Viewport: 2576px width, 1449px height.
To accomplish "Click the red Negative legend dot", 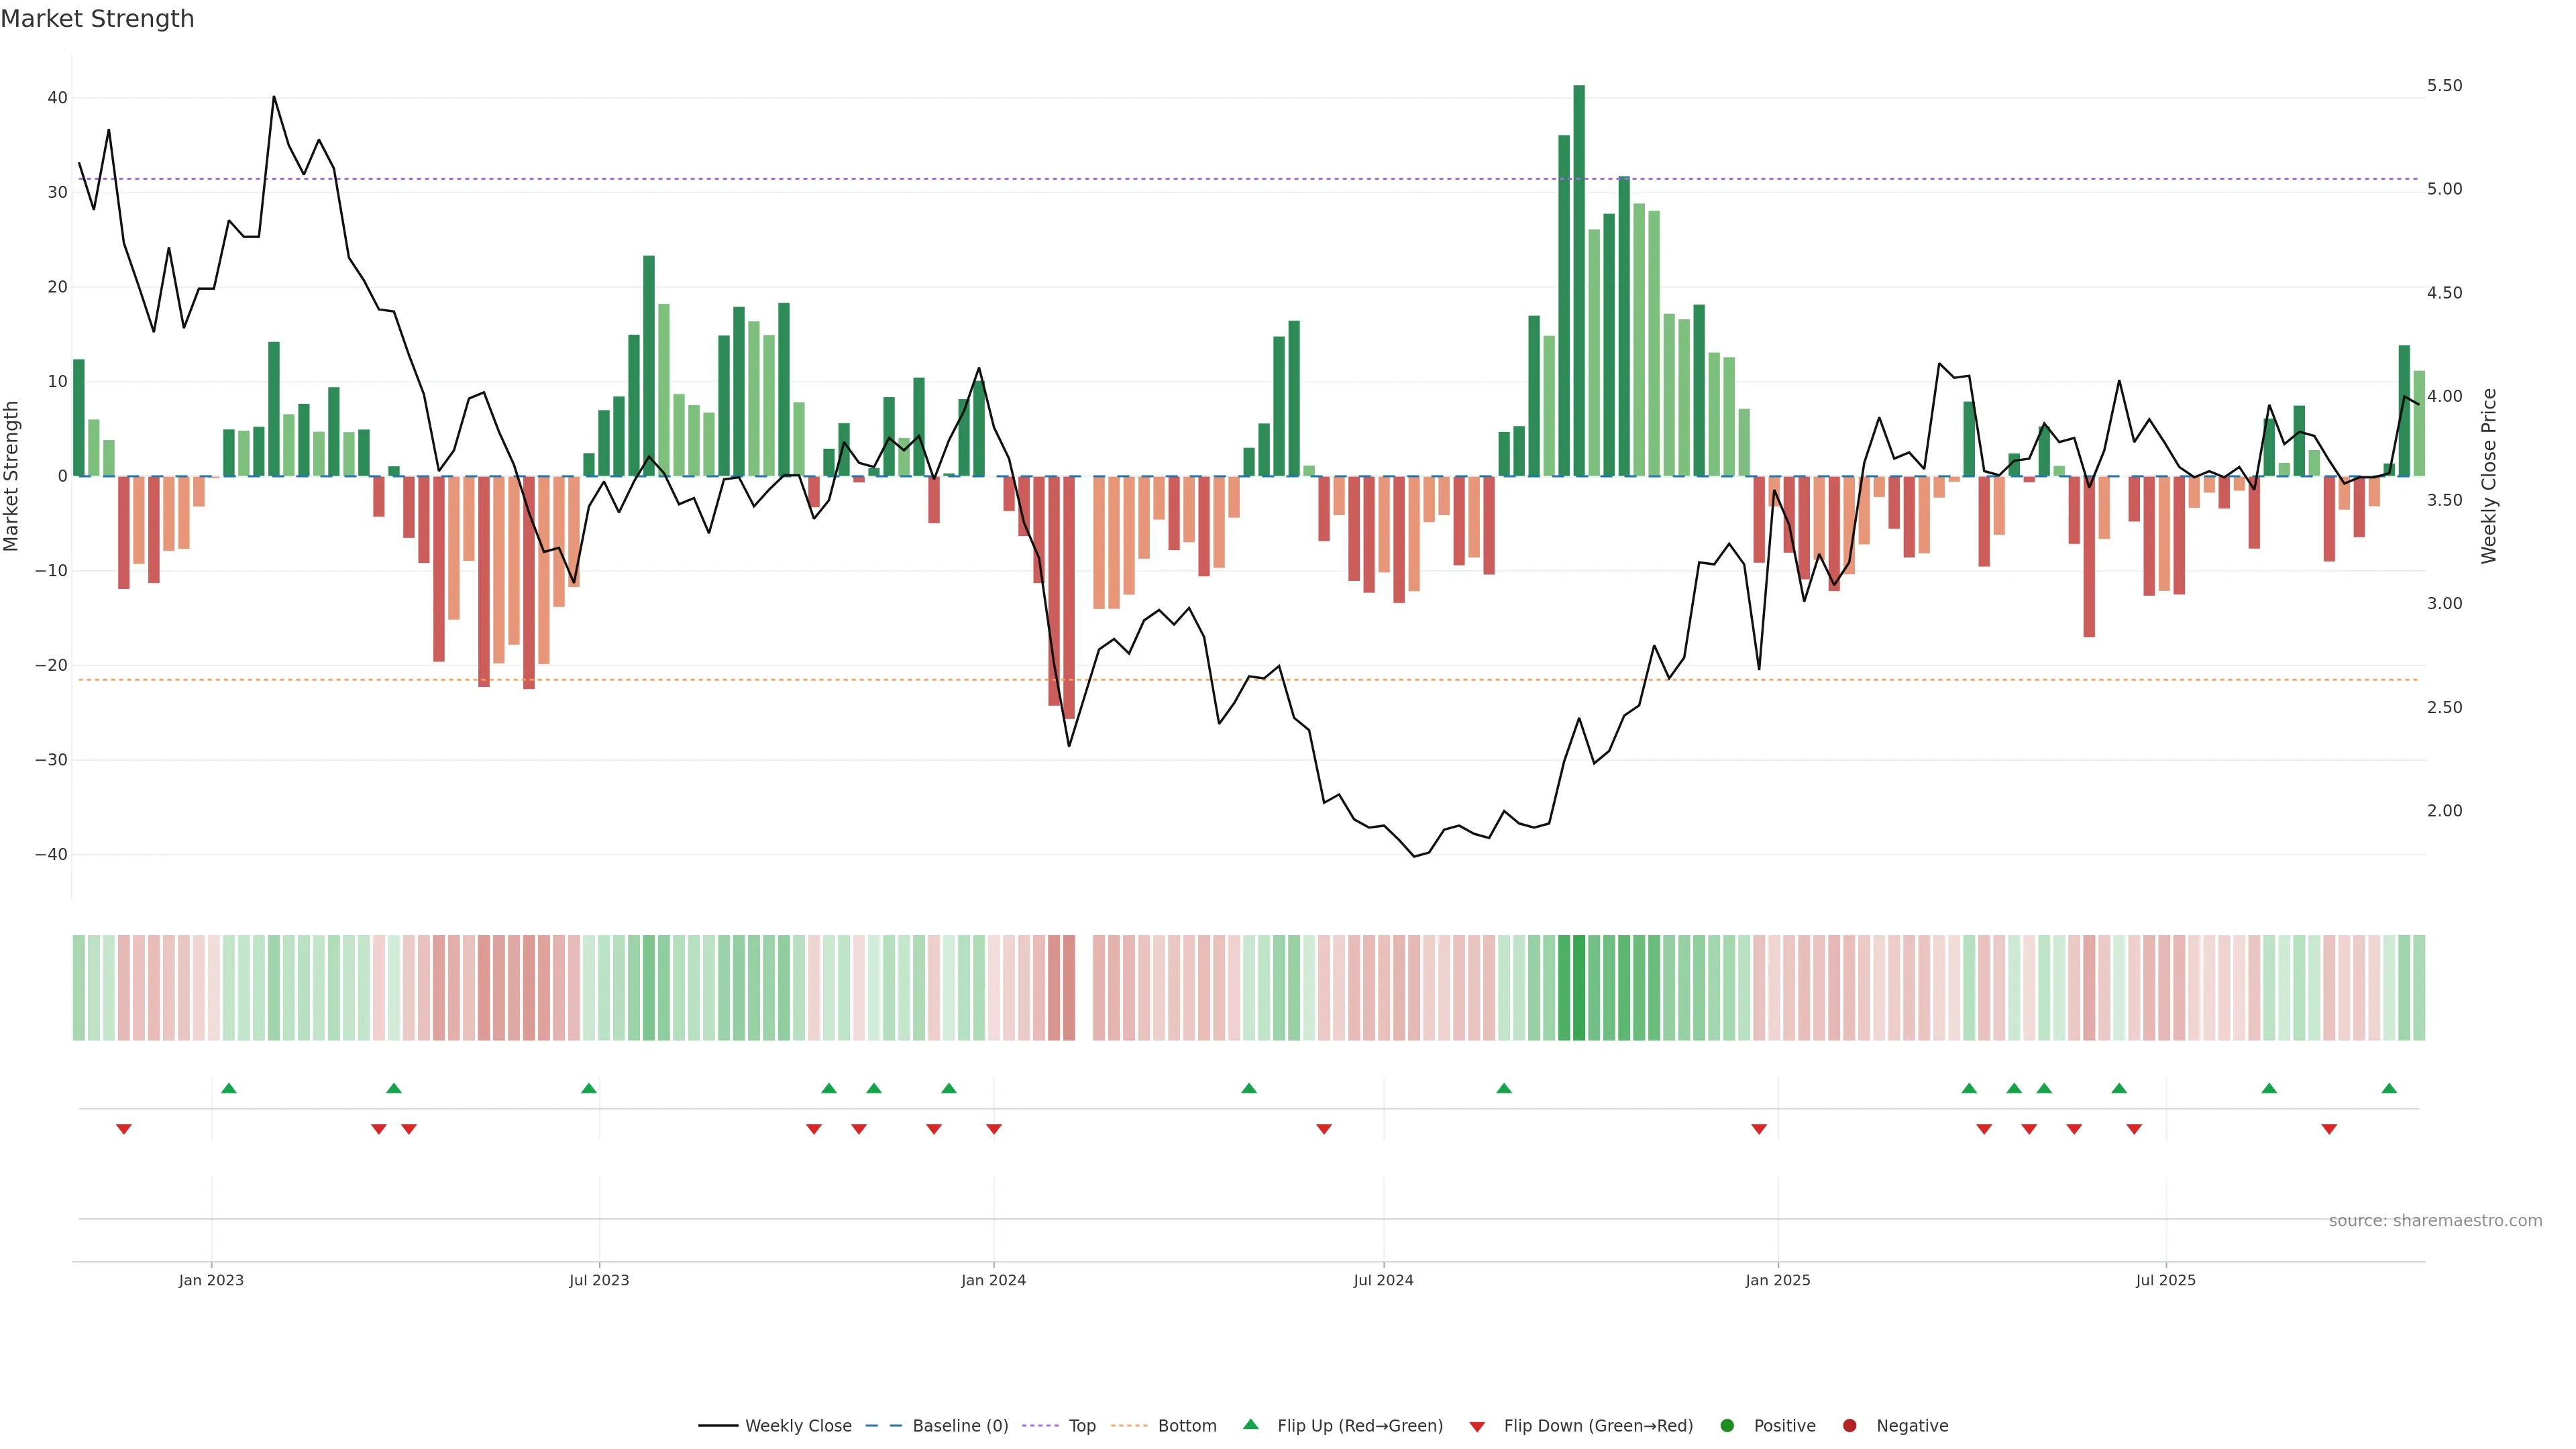I will tap(1849, 1426).
